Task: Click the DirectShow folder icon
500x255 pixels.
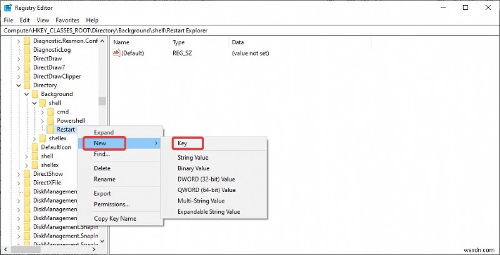Action: 27,174
